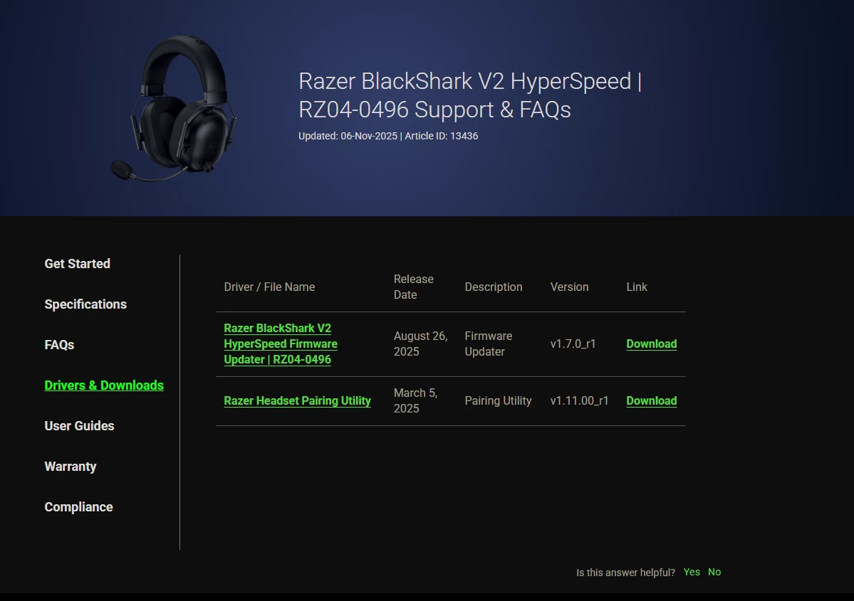
Task: Select version text v1.11.00_r1
Action: click(579, 401)
